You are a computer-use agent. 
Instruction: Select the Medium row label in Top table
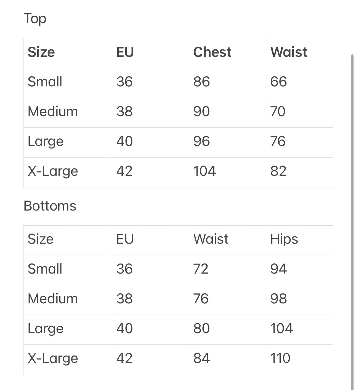coord(53,111)
